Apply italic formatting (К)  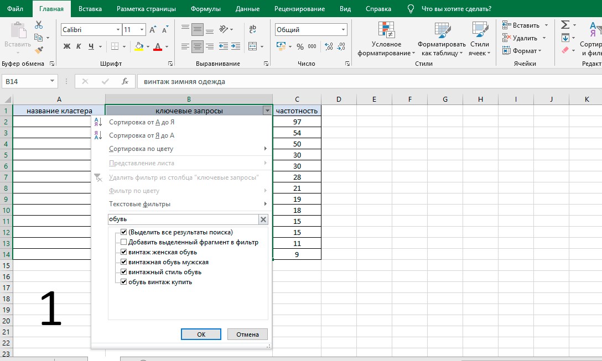79,46
